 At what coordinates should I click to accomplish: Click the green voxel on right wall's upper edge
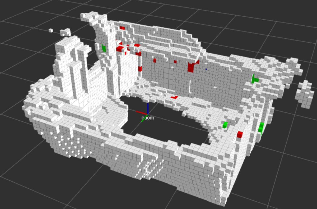[x=255, y=79]
